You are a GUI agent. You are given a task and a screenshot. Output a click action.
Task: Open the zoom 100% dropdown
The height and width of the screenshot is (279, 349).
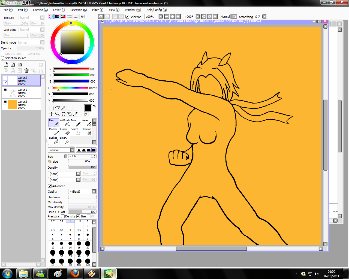(x=161, y=17)
